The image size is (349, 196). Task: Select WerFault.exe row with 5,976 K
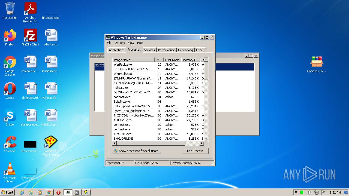pos(158,65)
